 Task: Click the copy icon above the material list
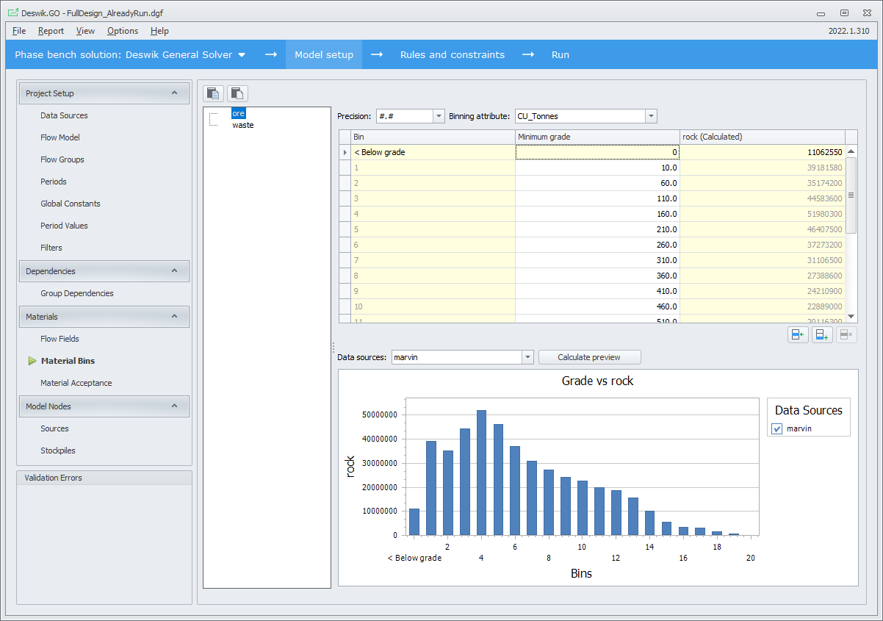[x=214, y=93]
